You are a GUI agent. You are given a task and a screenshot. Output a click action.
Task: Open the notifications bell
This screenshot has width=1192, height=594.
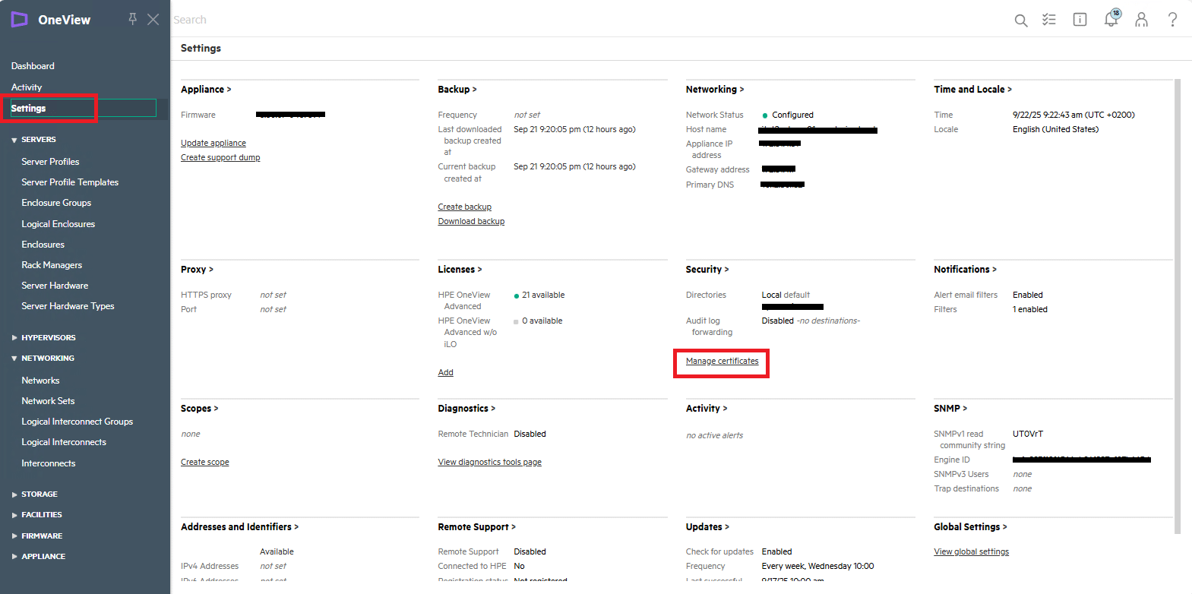pyautogui.click(x=1111, y=19)
